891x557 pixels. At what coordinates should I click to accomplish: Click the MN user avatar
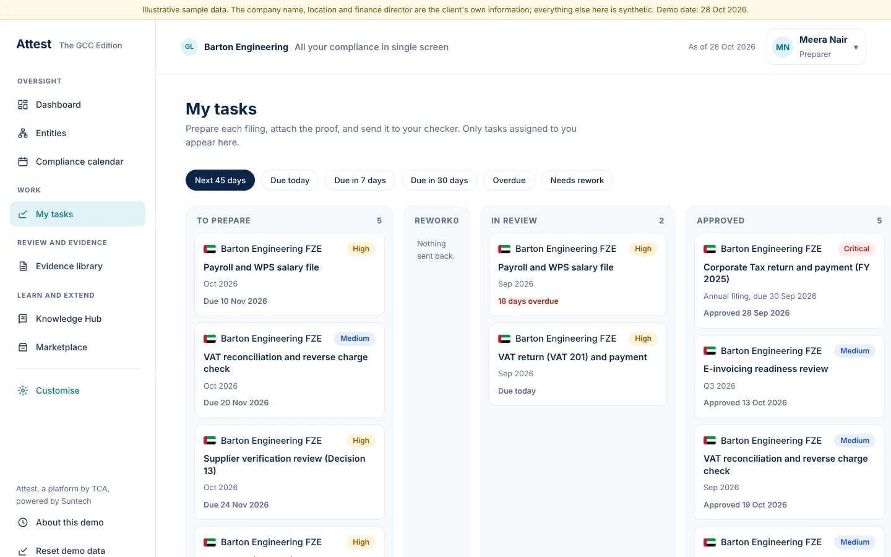tap(783, 47)
